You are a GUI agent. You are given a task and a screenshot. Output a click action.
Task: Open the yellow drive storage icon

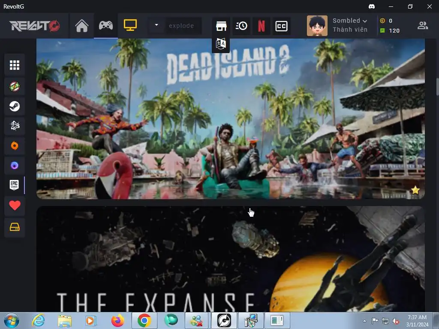[15, 227]
